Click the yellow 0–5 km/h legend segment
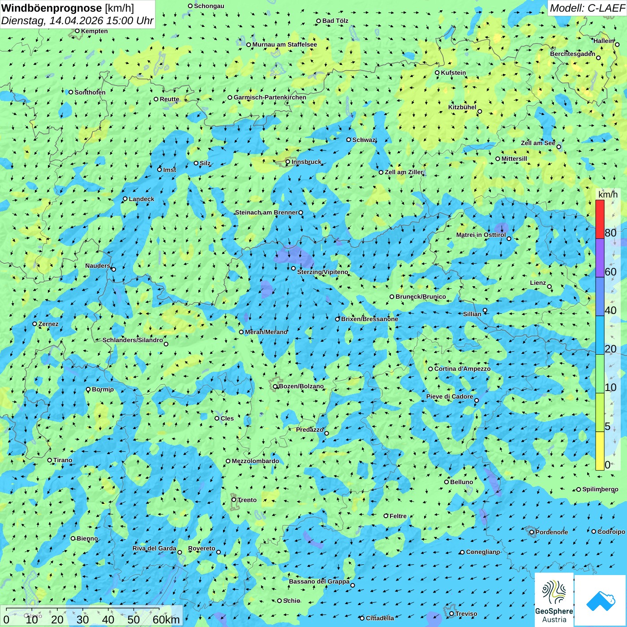Viewport: 627px width, 627px height. tap(600, 451)
